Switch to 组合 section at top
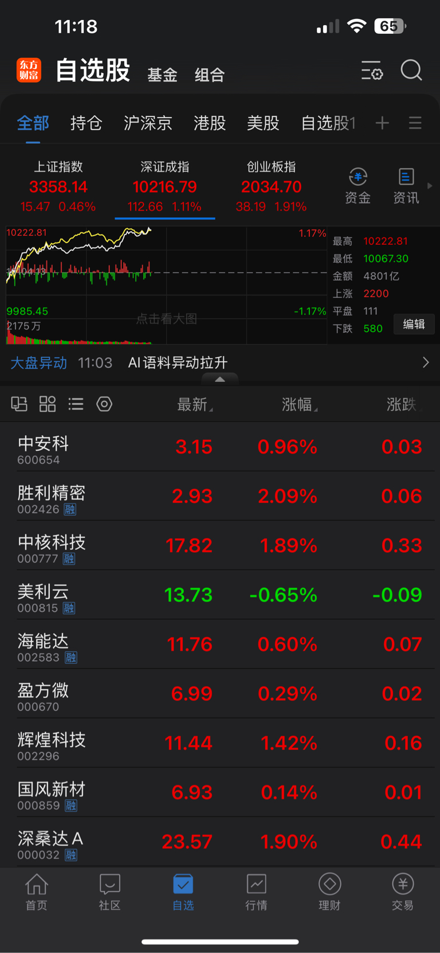The width and height of the screenshot is (440, 953). click(x=210, y=75)
